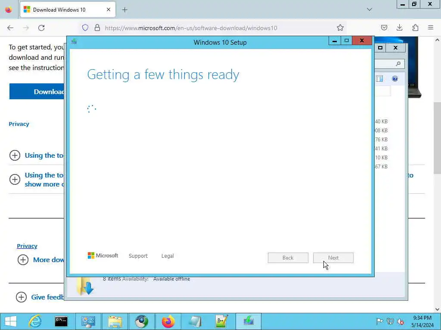Viewport: 441px width, 330px height.
Task: Expand 'Using the to… show more' section
Action: pos(15,179)
